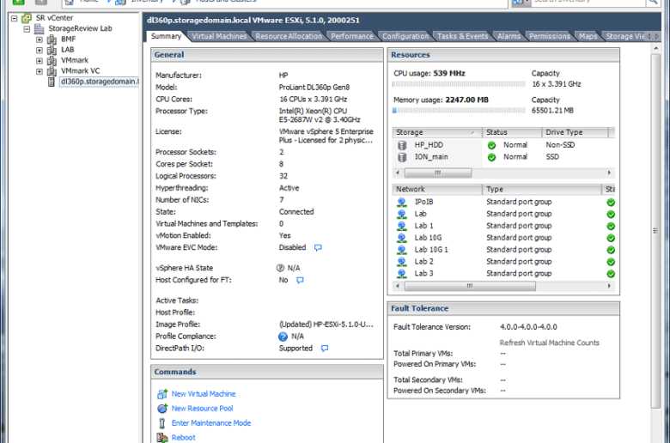670x443 pixels.
Task: Click the vSphere HA State question icon
Action: pos(280,268)
